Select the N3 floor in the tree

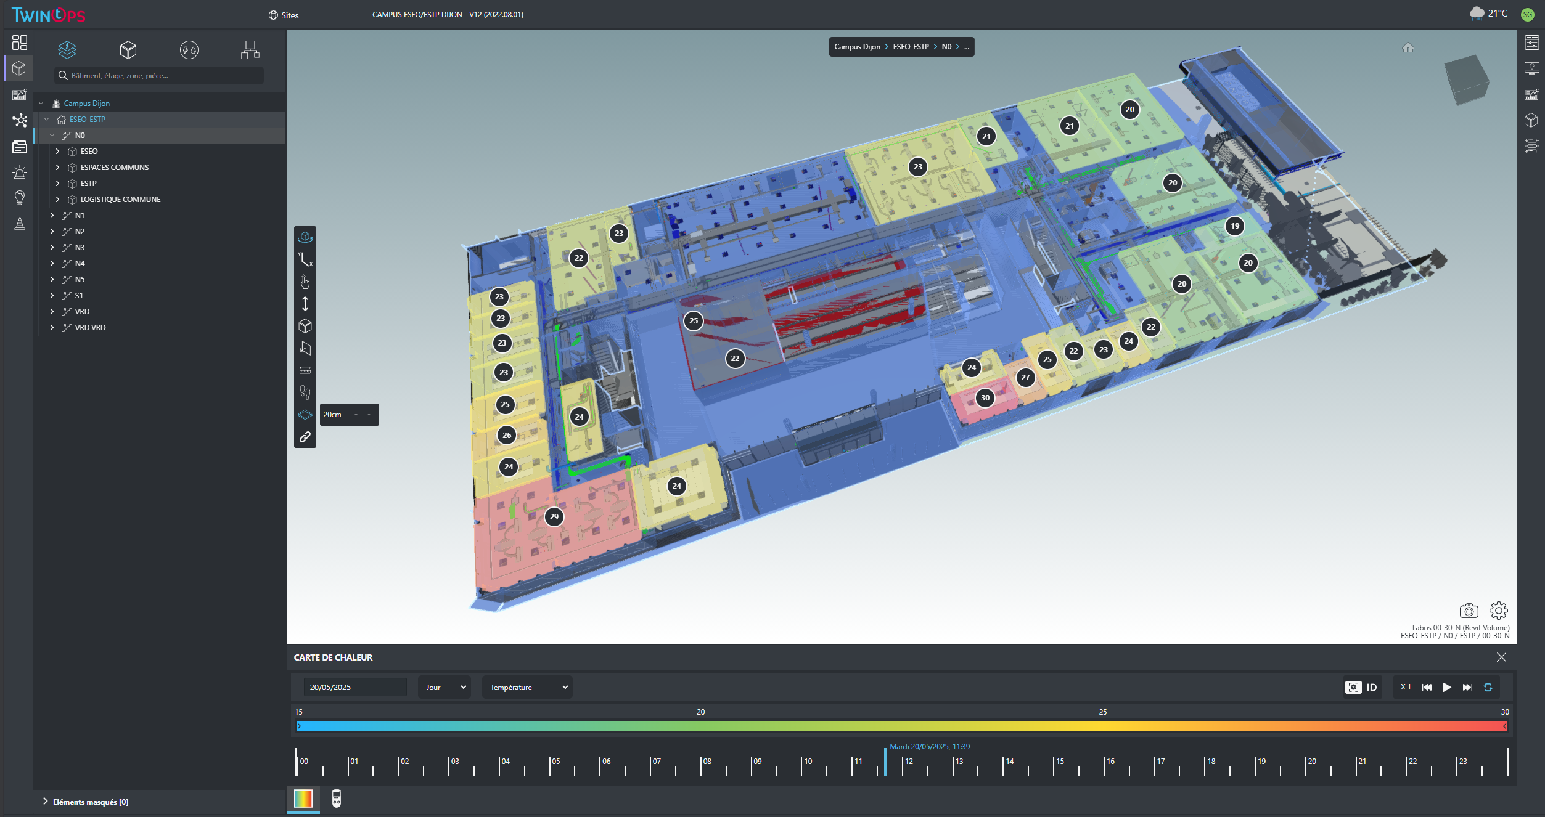[x=80, y=248]
